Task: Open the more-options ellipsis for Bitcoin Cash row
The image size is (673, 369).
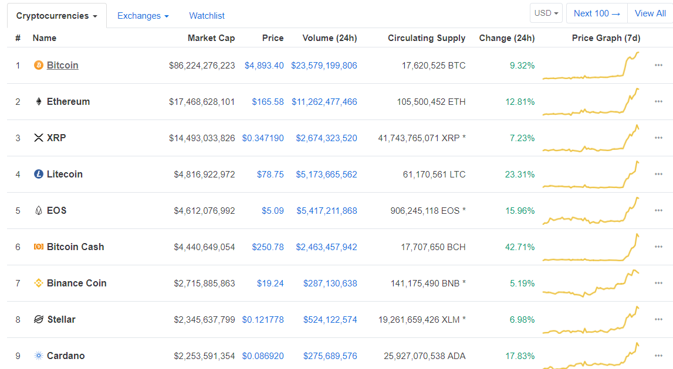Action: 658,247
